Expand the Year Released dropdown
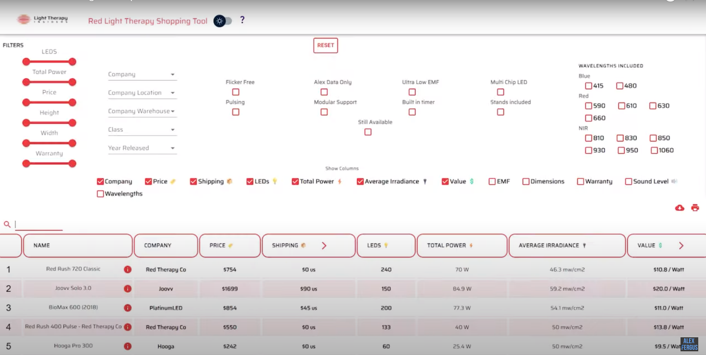706x355 pixels. click(142, 148)
